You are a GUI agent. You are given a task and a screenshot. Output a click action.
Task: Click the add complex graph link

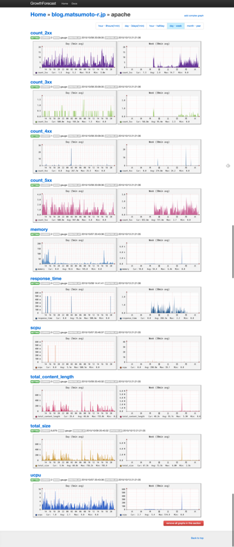[194, 15]
